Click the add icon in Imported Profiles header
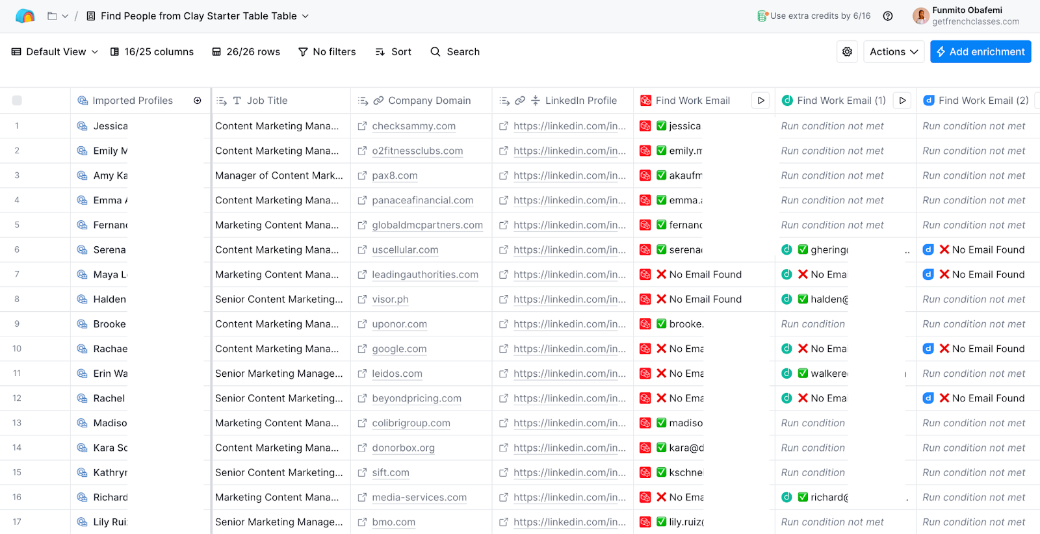Viewport: 1040px width, 534px height. click(x=198, y=101)
